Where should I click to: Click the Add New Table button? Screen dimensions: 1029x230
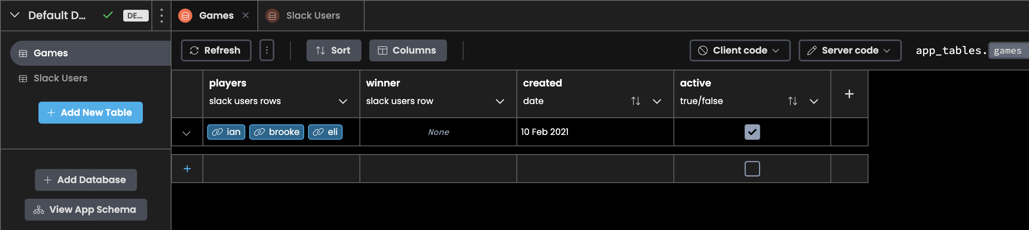[x=90, y=113]
